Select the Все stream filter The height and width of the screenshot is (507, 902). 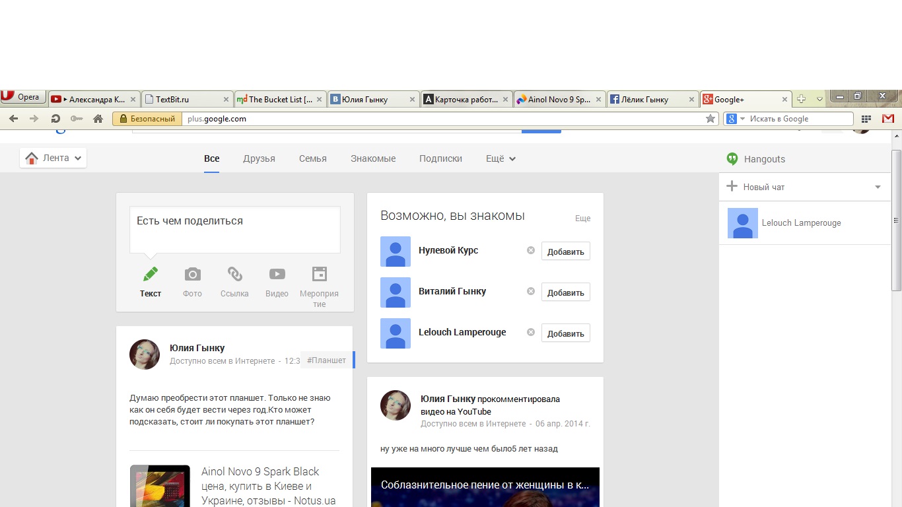[x=211, y=158]
